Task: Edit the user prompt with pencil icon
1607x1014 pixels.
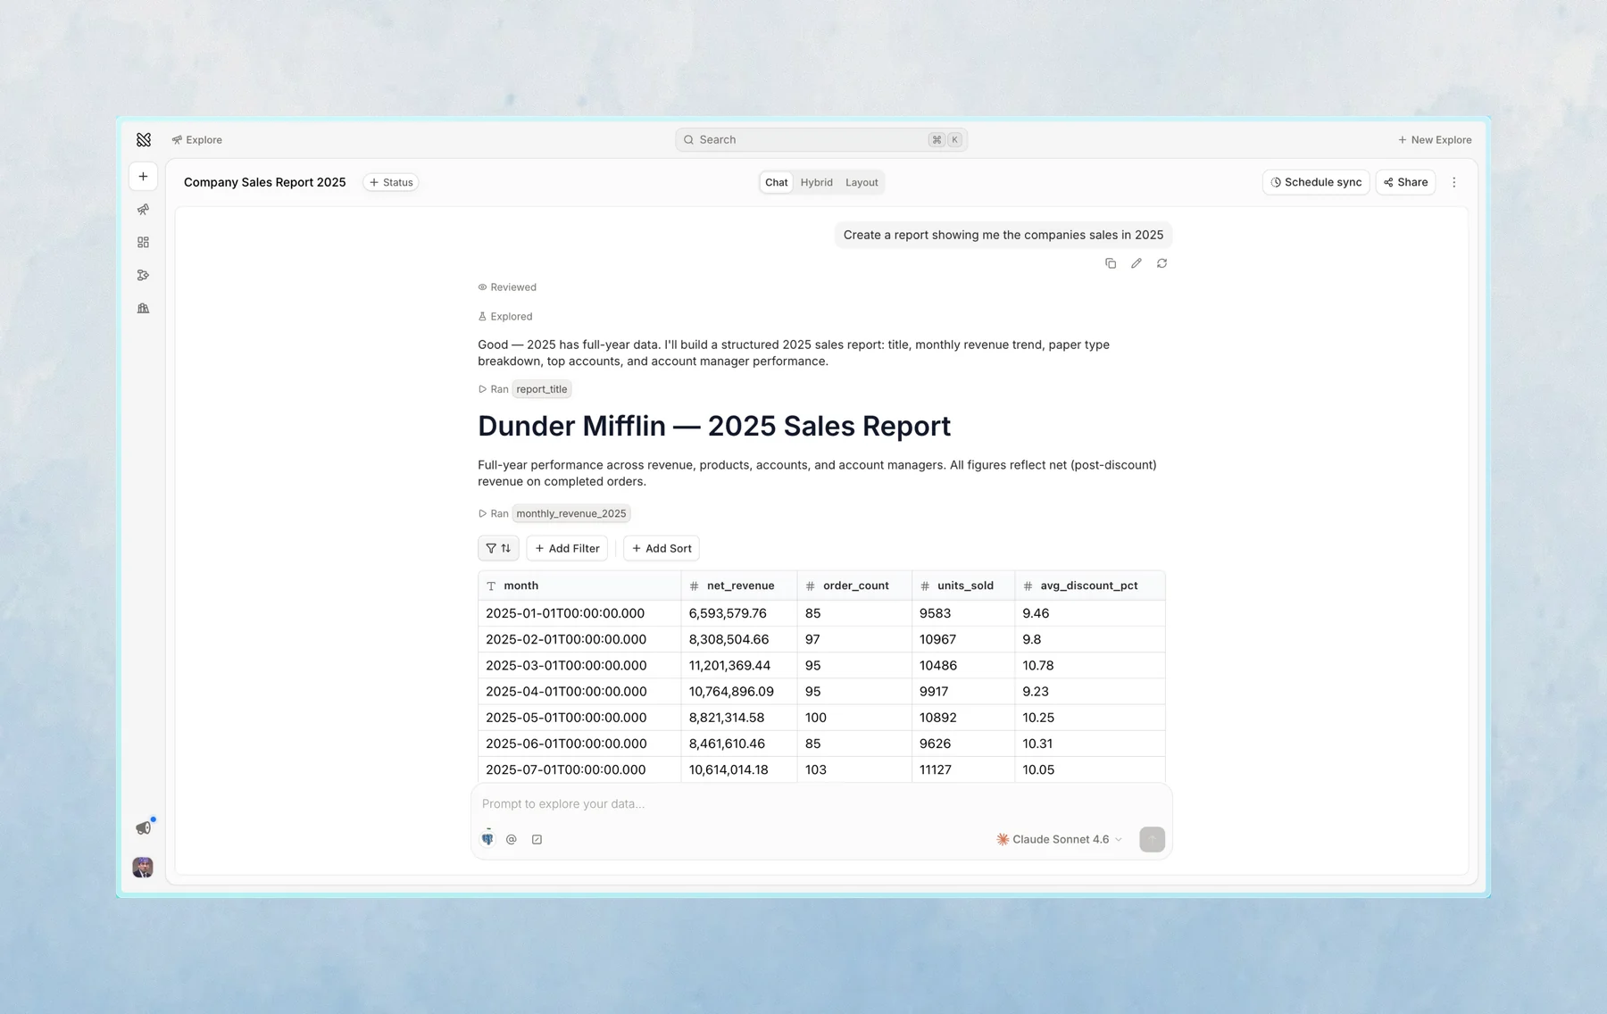Action: pos(1137,263)
